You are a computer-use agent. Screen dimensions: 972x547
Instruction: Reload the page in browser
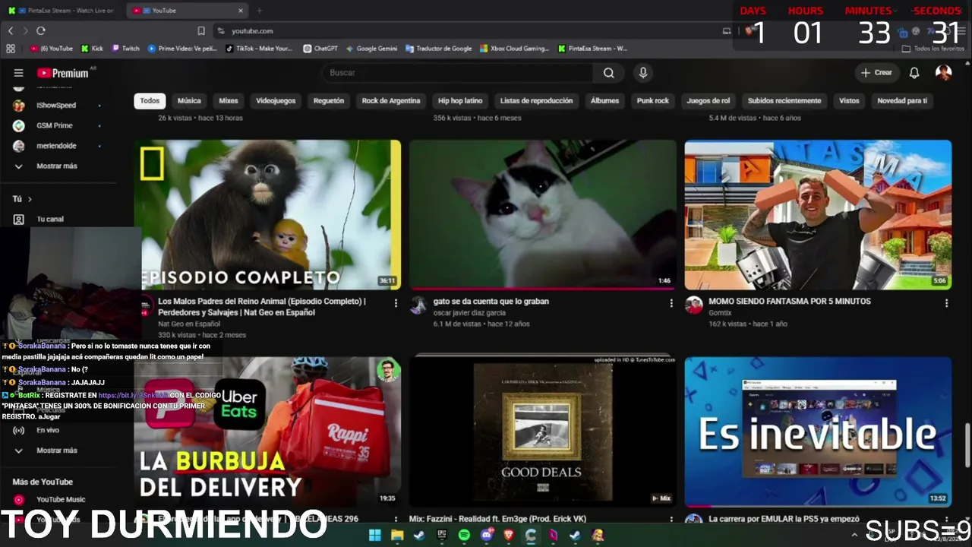[41, 31]
